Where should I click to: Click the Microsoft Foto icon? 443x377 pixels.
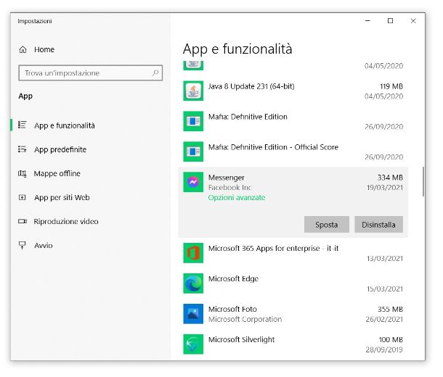point(193,314)
